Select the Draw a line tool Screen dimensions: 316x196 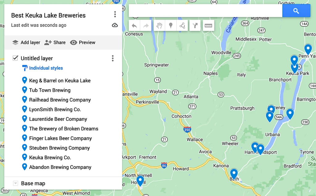click(182, 26)
